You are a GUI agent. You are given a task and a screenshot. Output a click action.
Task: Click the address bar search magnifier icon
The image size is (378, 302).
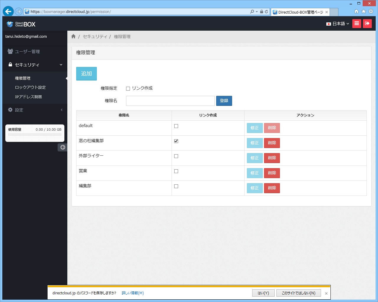click(x=252, y=12)
